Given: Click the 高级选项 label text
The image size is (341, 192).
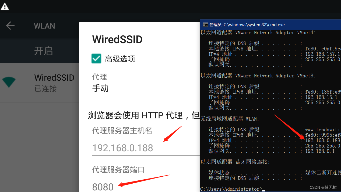Looking at the screenshot, I should coord(120,59).
